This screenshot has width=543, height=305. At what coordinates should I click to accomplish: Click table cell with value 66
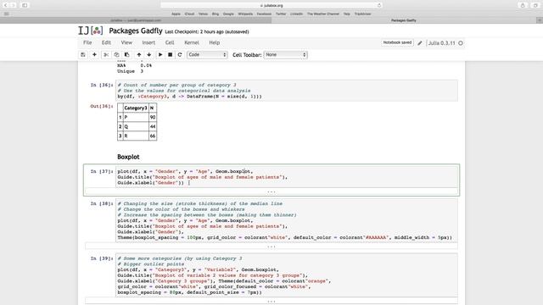(153, 136)
